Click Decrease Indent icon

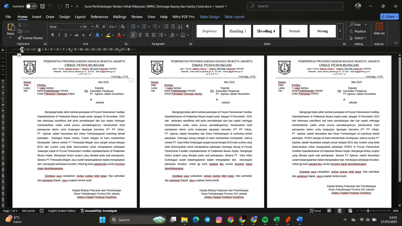pyautogui.click(x=166, y=26)
